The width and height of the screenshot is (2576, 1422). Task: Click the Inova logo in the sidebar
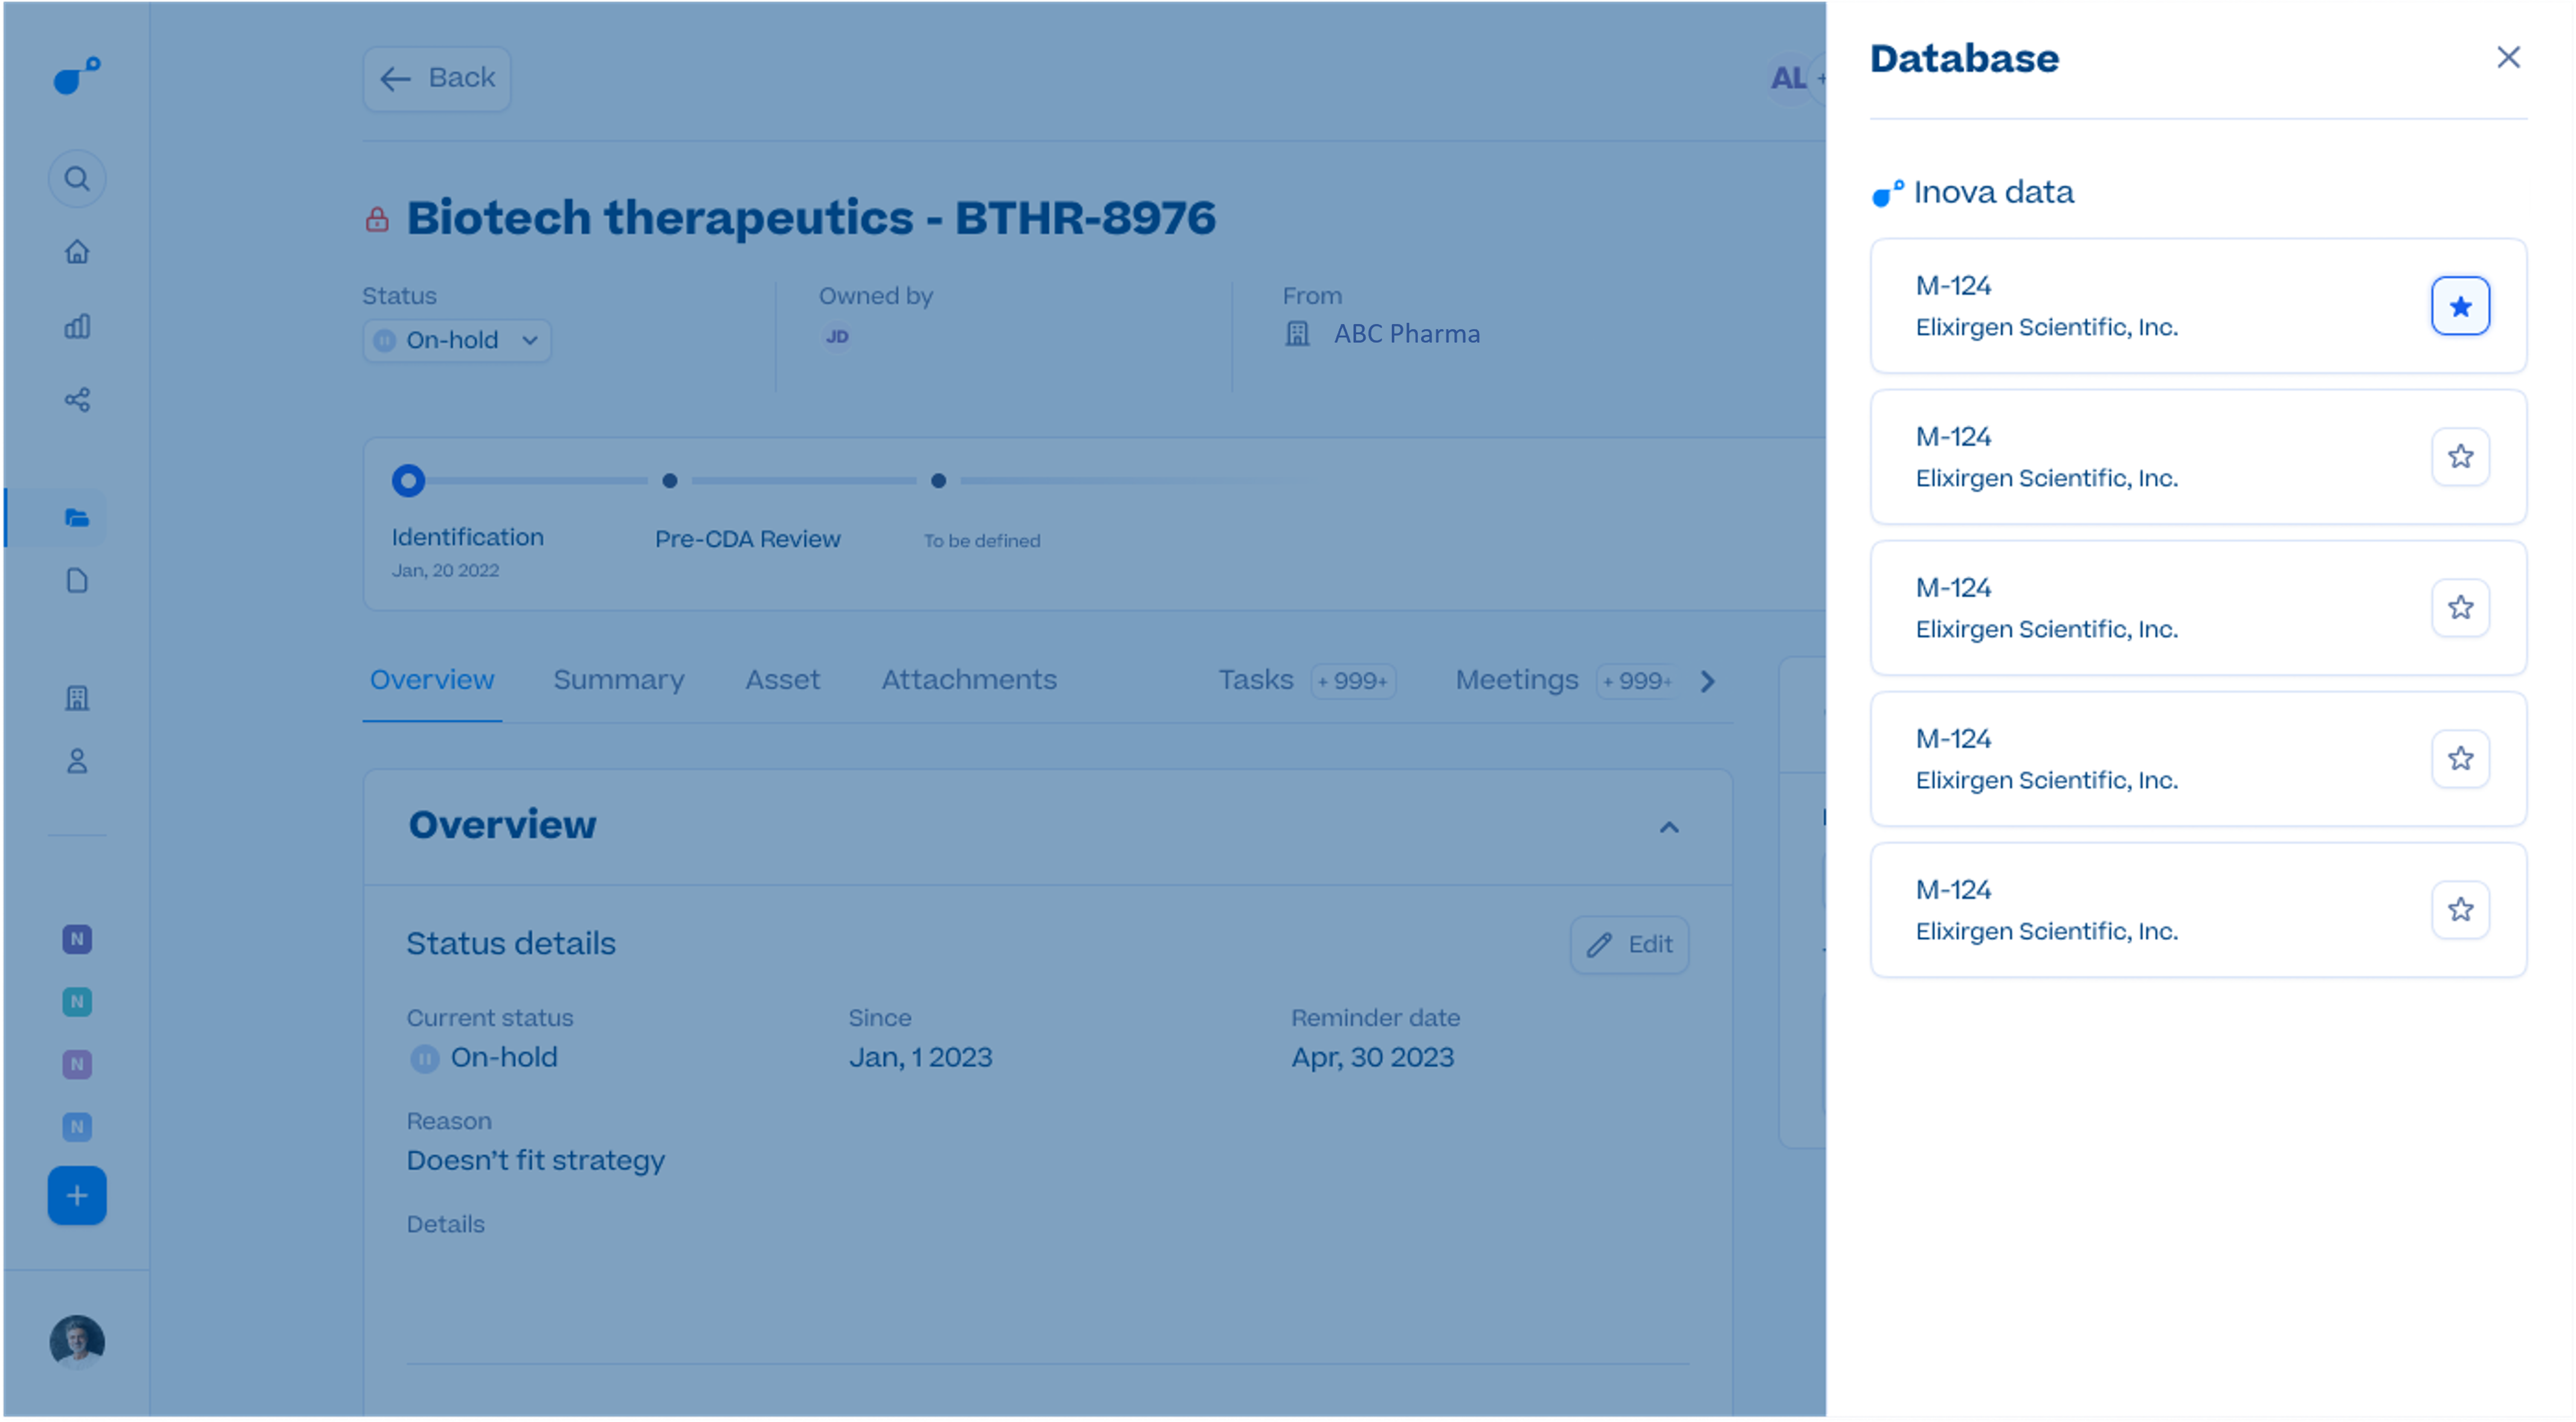pos(77,75)
